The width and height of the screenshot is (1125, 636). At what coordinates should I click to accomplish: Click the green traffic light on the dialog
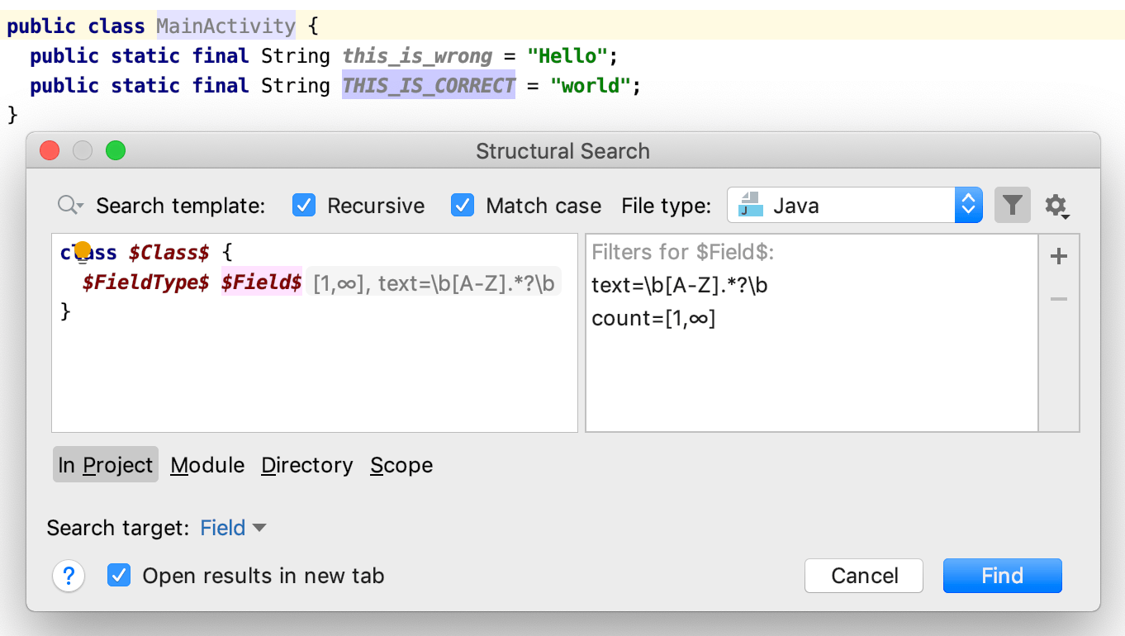point(116,150)
